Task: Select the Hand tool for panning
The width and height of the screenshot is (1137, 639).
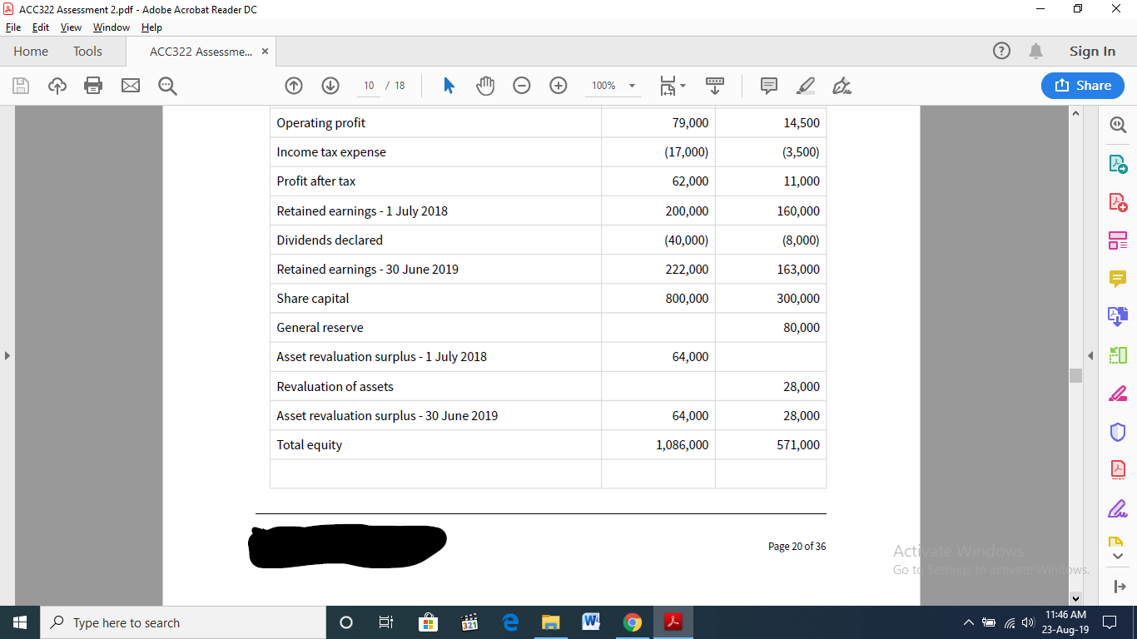Action: pyautogui.click(x=484, y=85)
